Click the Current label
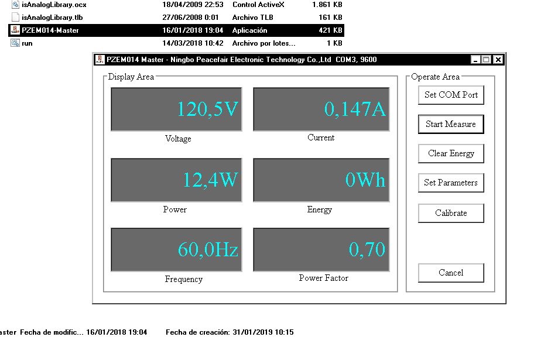The width and height of the screenshot is (534, 337). 321,137
